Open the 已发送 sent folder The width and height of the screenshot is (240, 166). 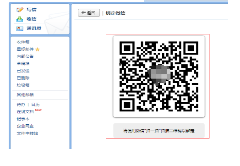pyautogui.click(x=23, y=71)
